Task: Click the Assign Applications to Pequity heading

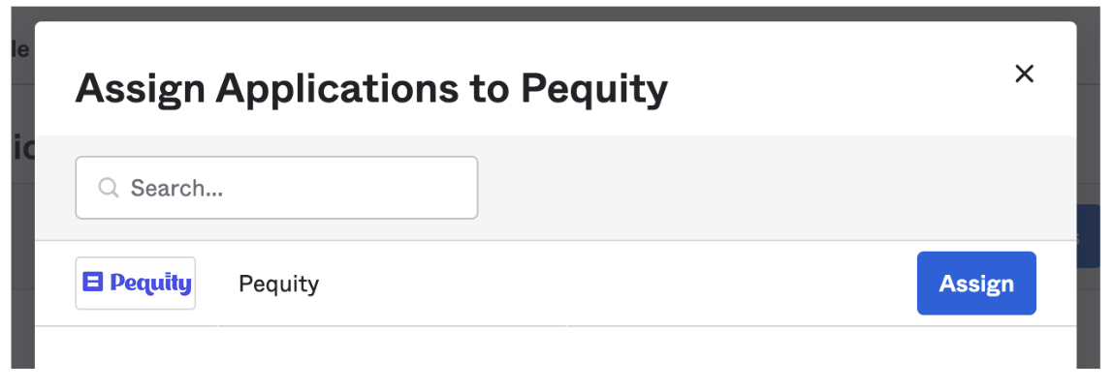Action: [372, 89]
